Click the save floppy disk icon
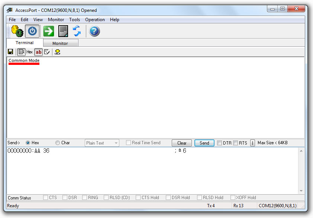Screen dimensions: 313x218 coord(10,52)
